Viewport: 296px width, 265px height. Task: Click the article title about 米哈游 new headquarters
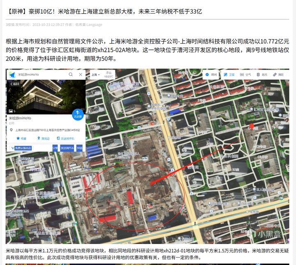(104, 12)
